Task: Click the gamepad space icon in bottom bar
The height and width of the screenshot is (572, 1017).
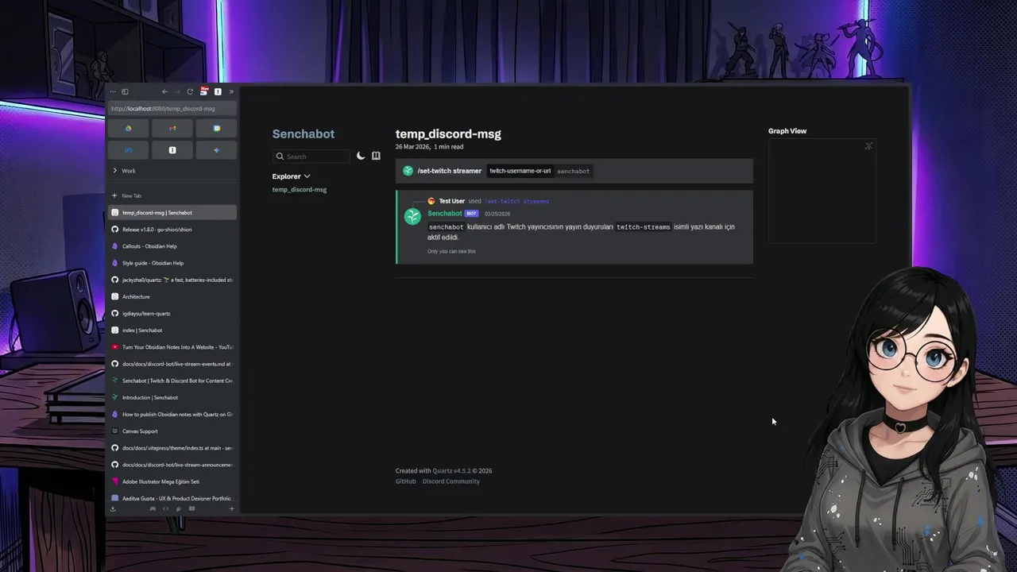Action: (x=153, y=508)
